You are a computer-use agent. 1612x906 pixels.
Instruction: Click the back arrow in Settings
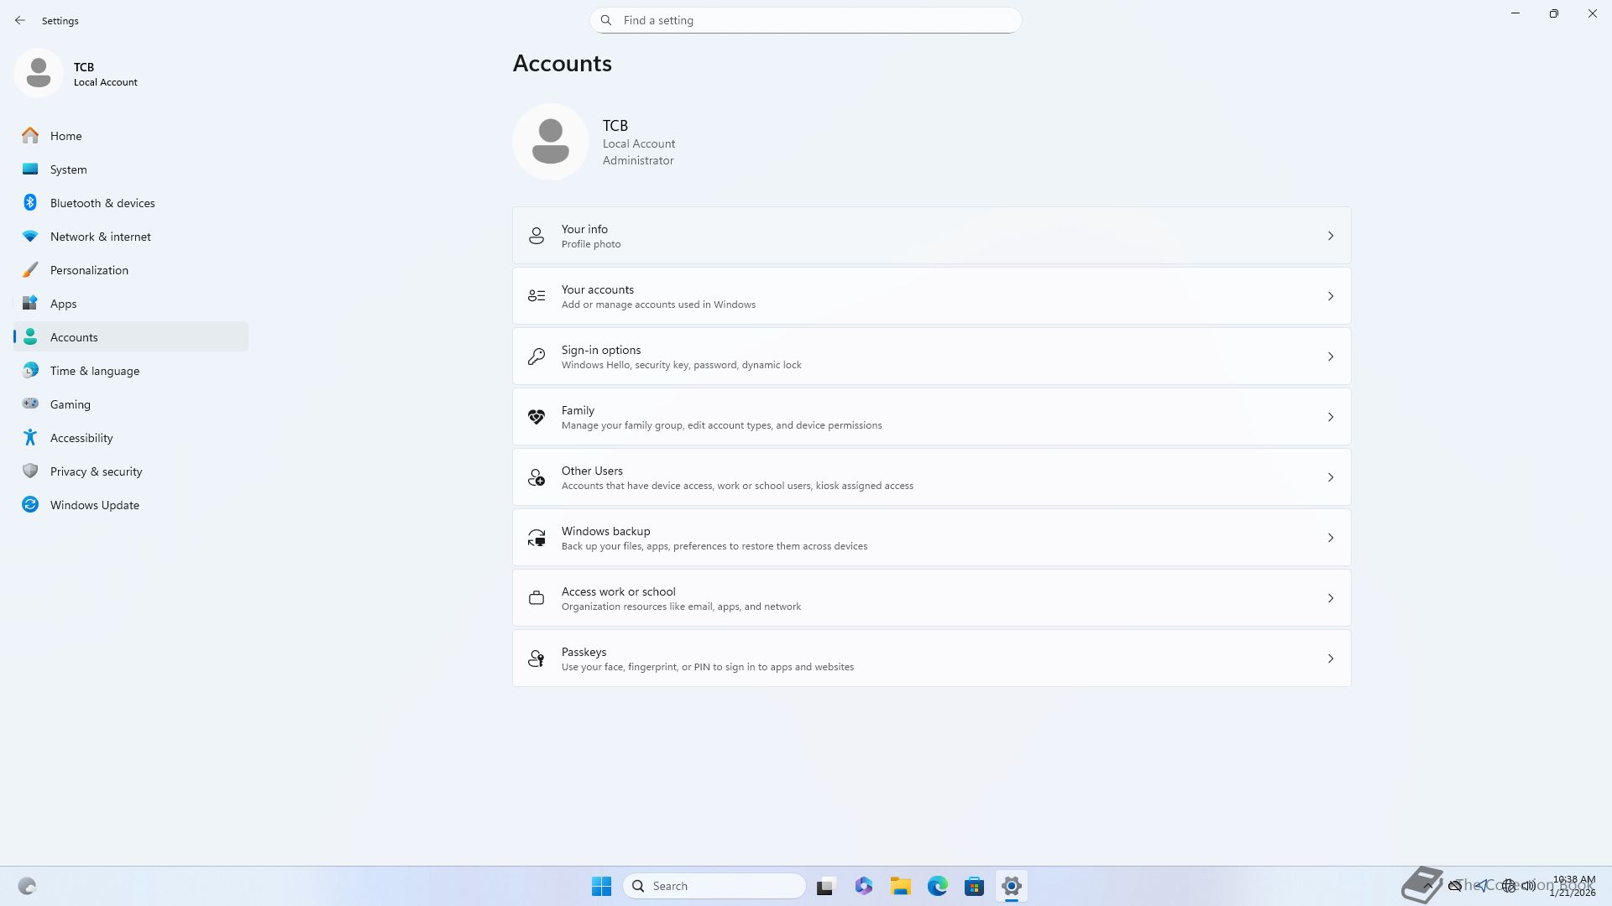pos(20,20)
